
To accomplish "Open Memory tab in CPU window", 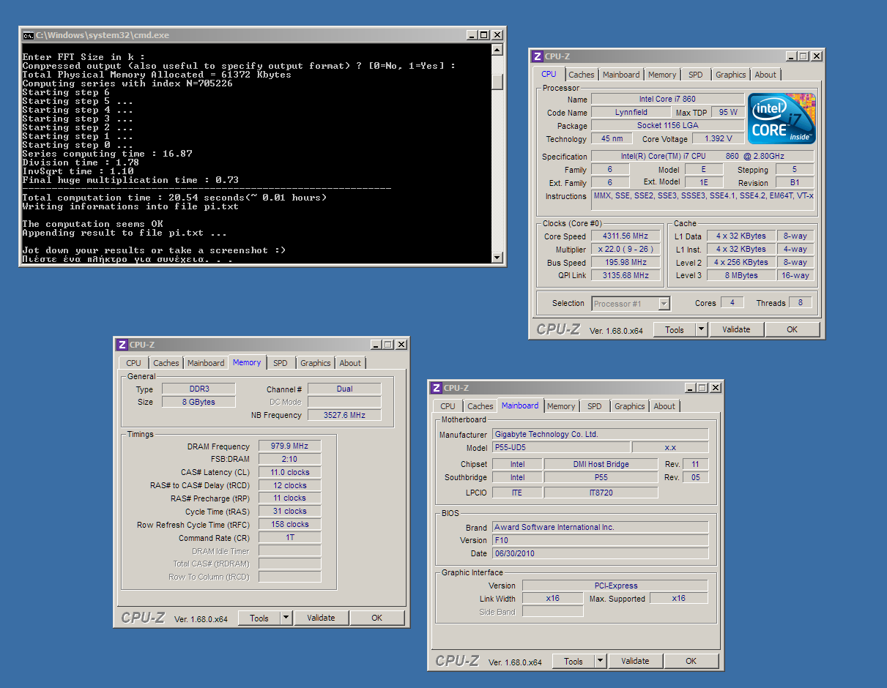I will point(662,75).
